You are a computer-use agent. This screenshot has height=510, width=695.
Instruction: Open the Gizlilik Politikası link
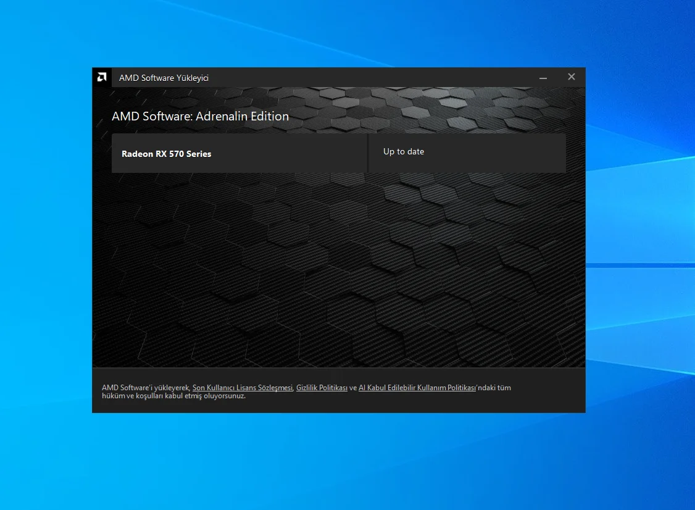click(x=322, y=388)
